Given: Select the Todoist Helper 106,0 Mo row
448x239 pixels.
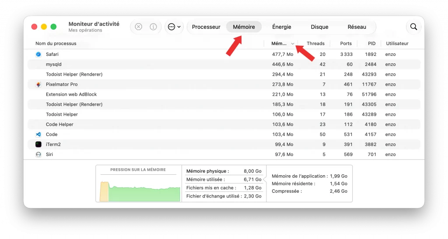Looking at the screenshot, I should (224, 114).
